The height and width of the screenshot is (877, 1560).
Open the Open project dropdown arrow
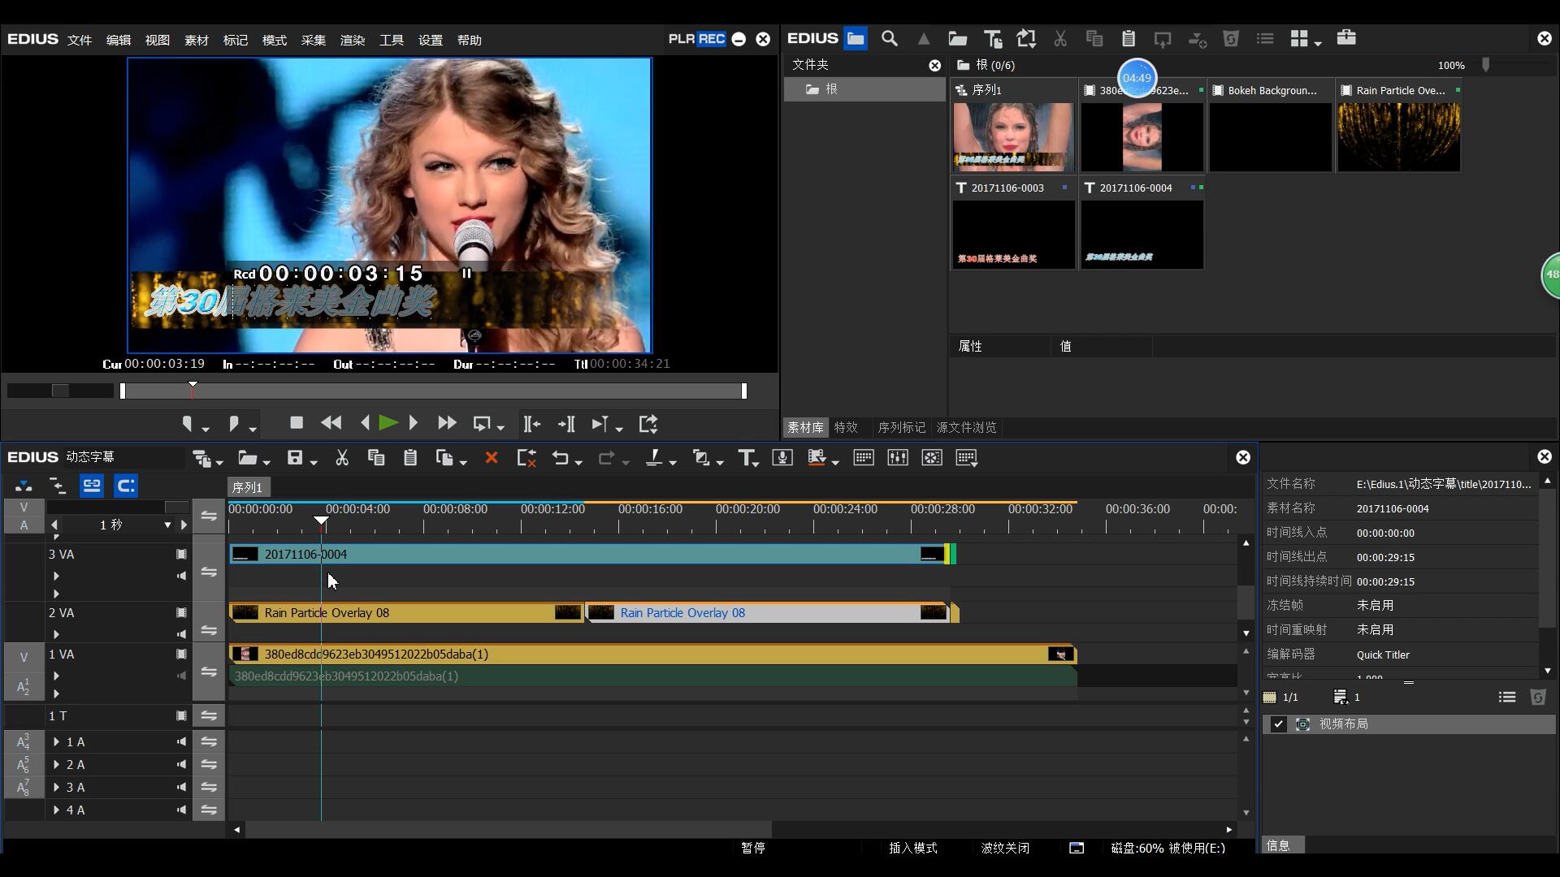(266, 462)
